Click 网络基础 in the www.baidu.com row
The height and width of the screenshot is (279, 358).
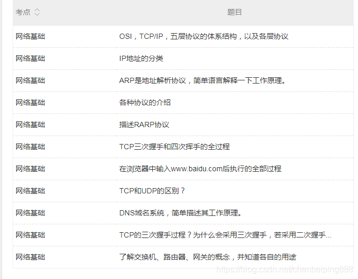coord(31,169)
